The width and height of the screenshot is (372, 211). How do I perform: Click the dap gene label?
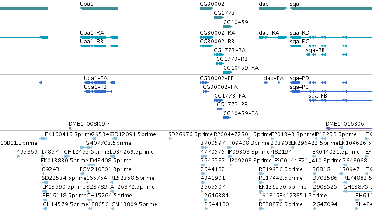coord(264,4)
